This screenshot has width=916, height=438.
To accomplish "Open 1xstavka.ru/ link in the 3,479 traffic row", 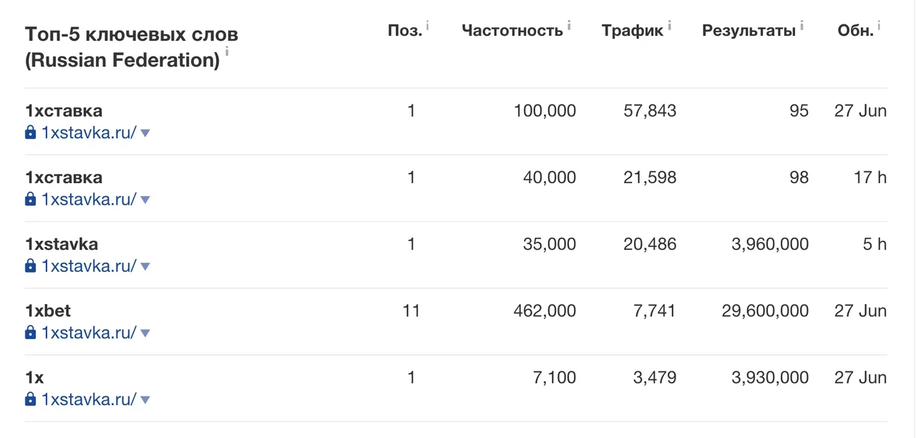I will click(x=89, y=399).
